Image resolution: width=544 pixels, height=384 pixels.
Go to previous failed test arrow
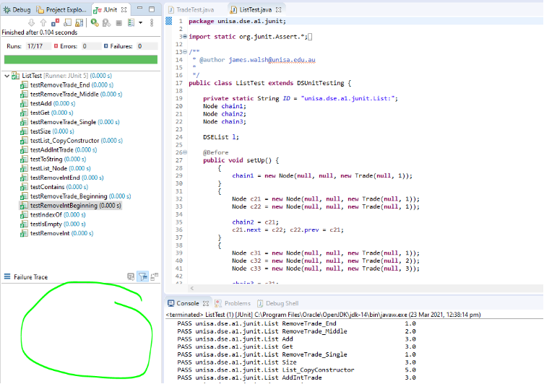[43, 23]
